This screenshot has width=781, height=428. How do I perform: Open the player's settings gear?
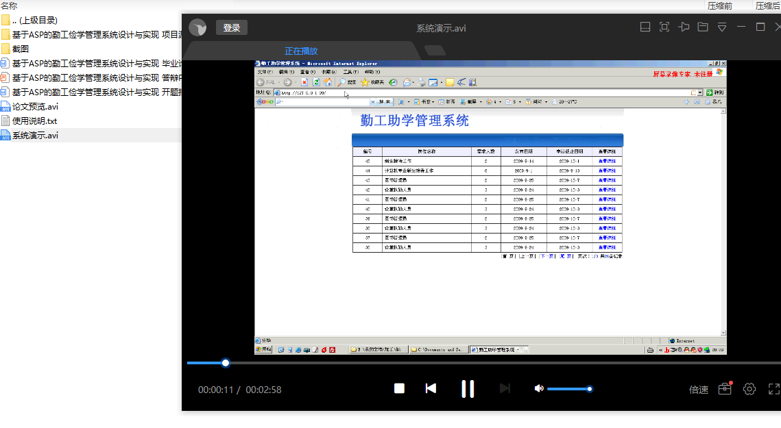(x=749, y=389)
